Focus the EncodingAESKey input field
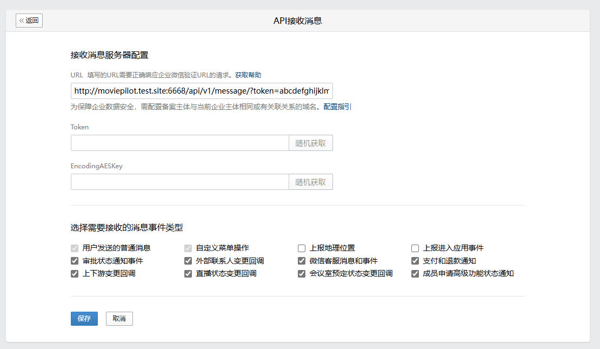Image resolution: width=600 pixels, height=349 pixels. (x=179, y=182)
